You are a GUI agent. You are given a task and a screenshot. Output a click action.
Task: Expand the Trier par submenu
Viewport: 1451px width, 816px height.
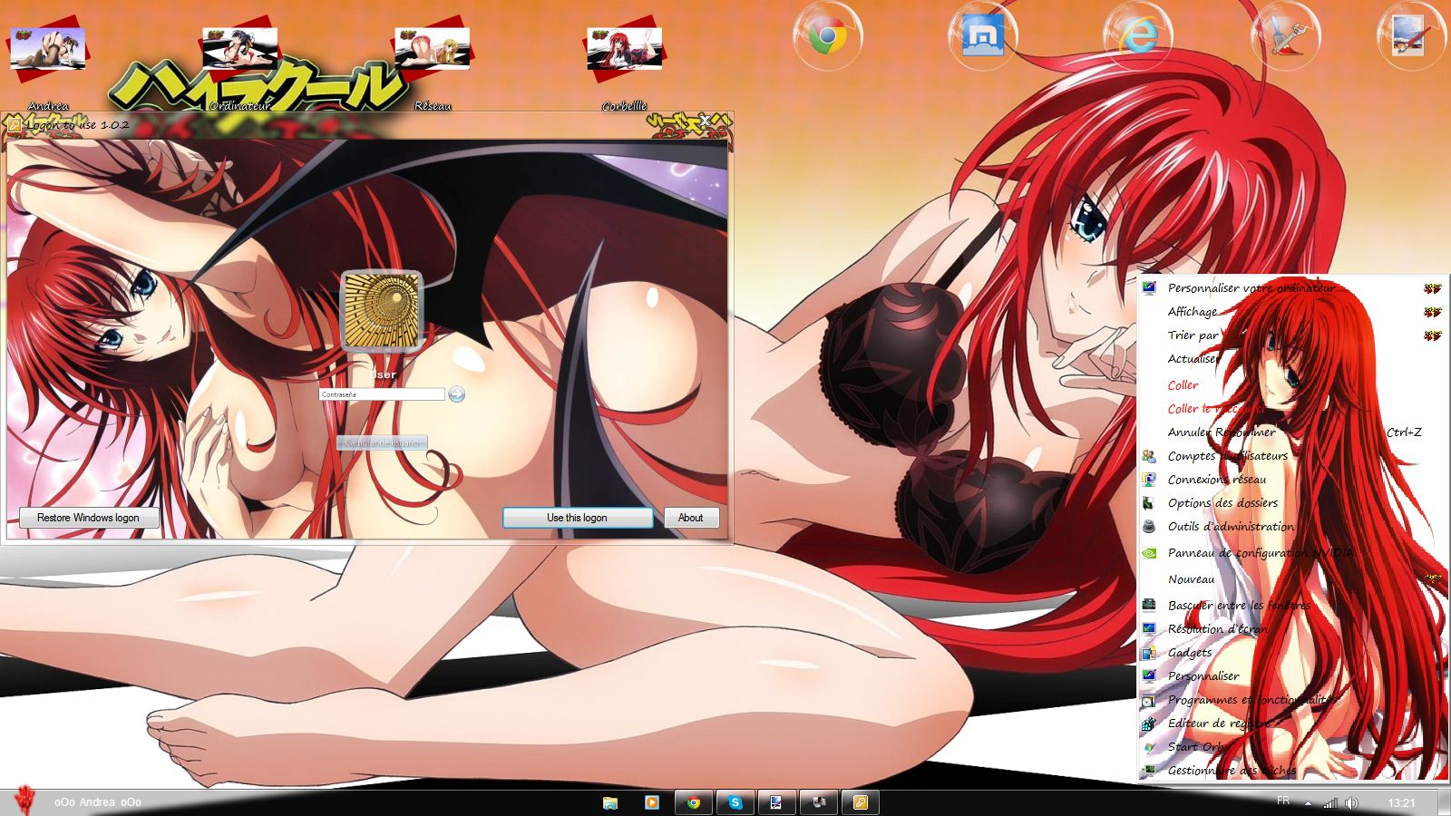(x=1292, y=335)
